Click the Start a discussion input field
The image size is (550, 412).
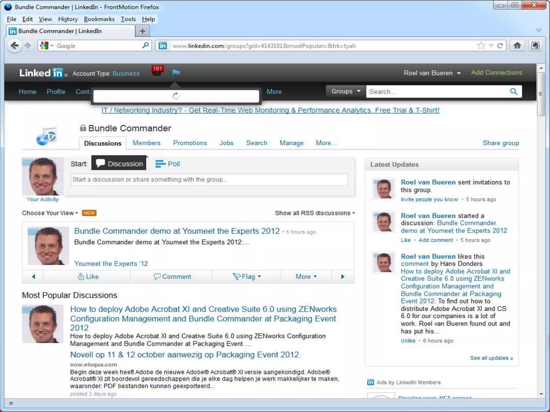tap(209, 179)
